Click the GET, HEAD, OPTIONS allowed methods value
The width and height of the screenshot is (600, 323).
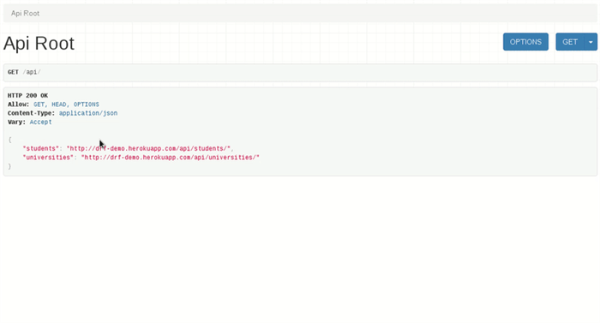(x=66, y=105)
